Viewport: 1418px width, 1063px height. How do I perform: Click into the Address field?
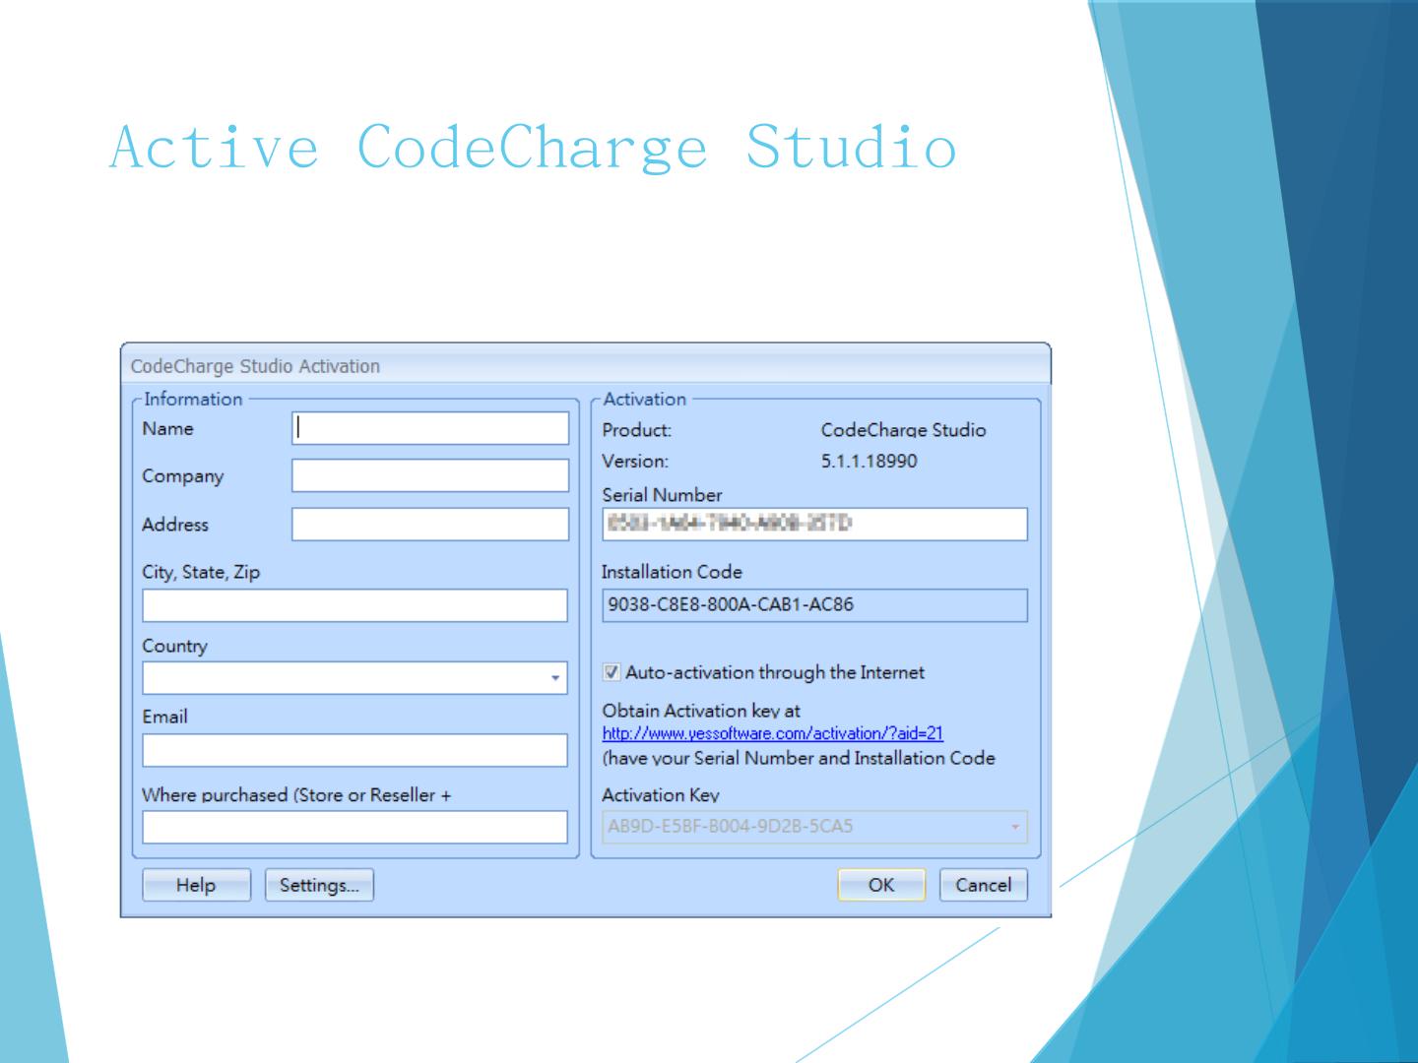click(430, 524)
